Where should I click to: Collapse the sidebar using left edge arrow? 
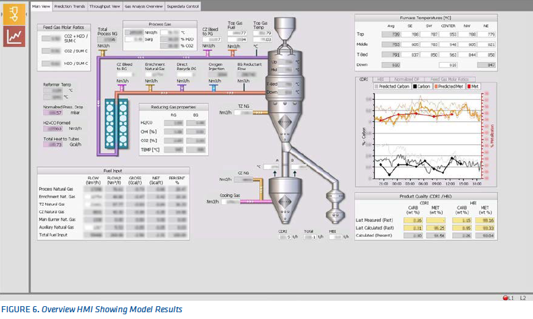click(x=1, y=14)
